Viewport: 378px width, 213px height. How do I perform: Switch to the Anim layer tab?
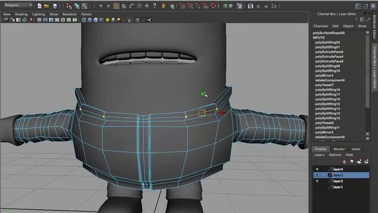point(356,149)
